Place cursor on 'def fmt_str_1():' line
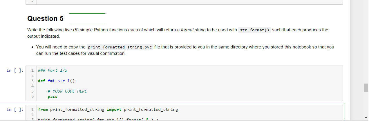369x123 pixels. [x=57, y=81]
